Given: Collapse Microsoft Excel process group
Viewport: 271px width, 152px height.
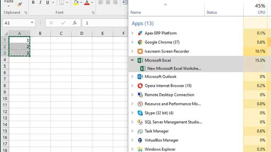Looking at the screenshot, I should pos(133,60).
